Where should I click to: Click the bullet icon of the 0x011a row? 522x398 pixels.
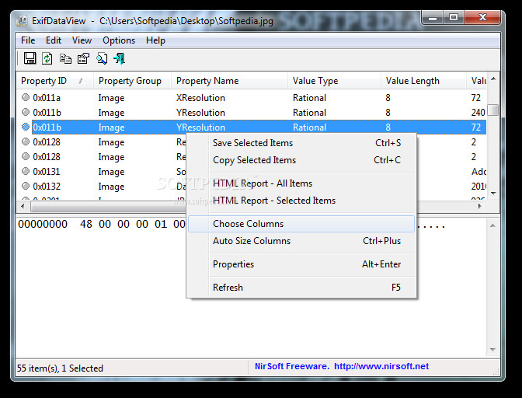click(x=26, y=98)
